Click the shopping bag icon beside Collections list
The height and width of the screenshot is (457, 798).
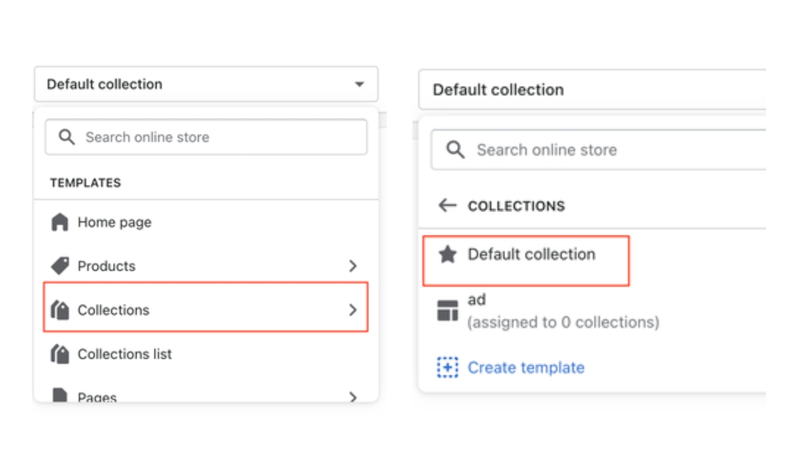(x=60, y=354)
